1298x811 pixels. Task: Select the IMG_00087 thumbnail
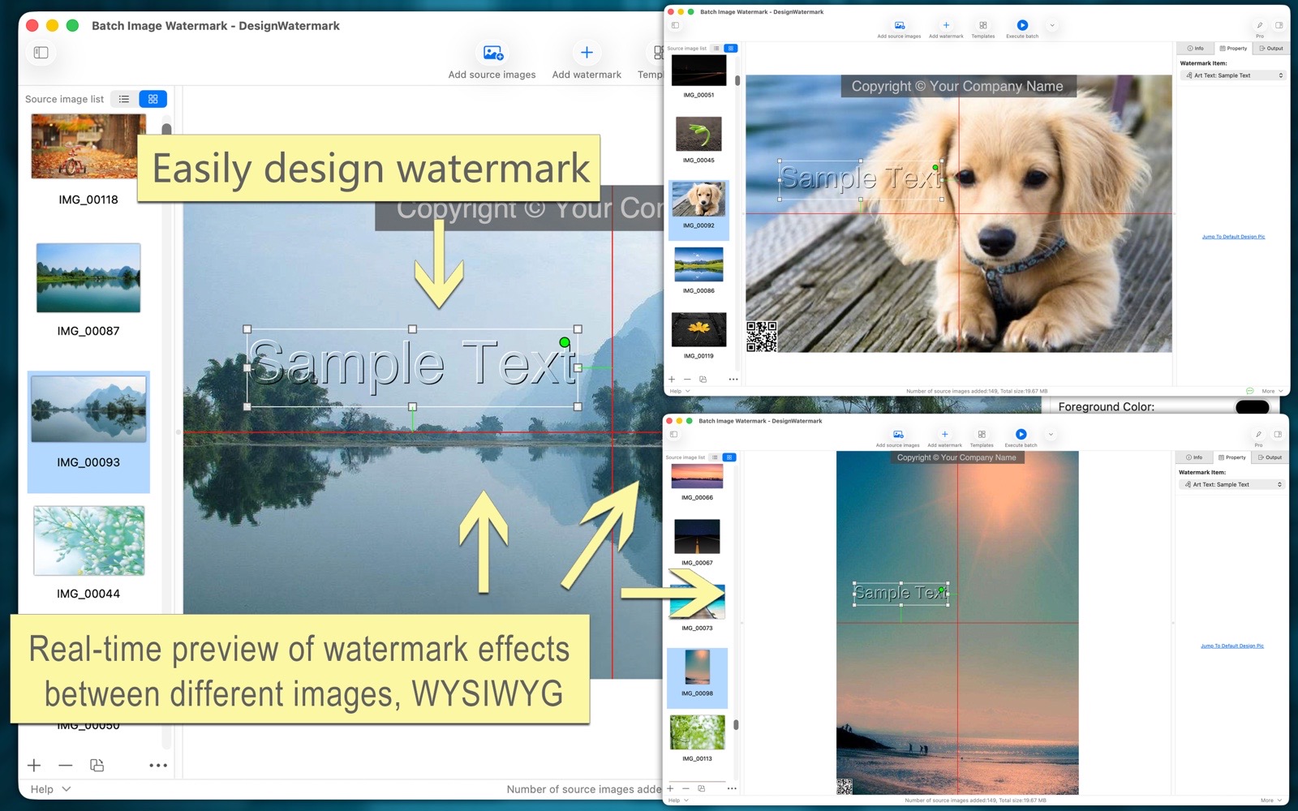pyautogui.click(x=88, y=278)
